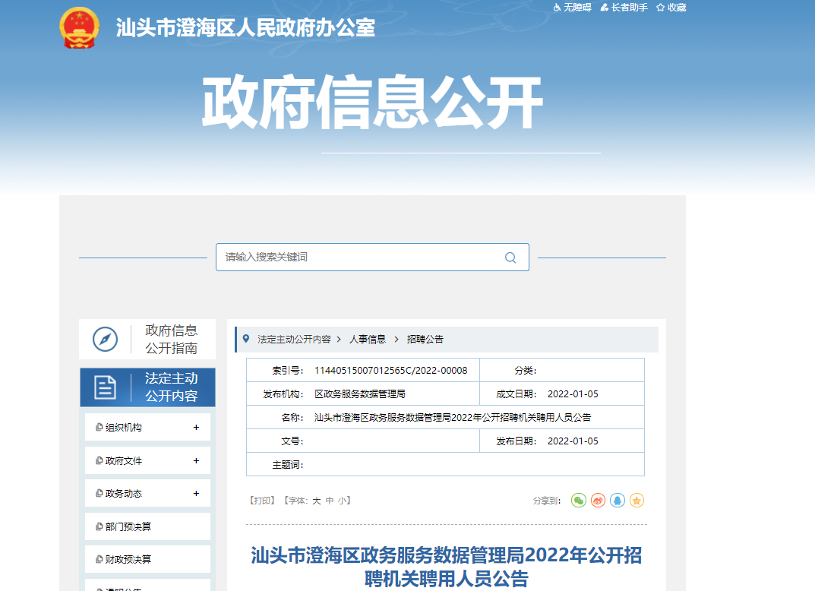Focus the 请输入搜索关键词 search field
Screen dimensions: 815x591
[357, 258]
